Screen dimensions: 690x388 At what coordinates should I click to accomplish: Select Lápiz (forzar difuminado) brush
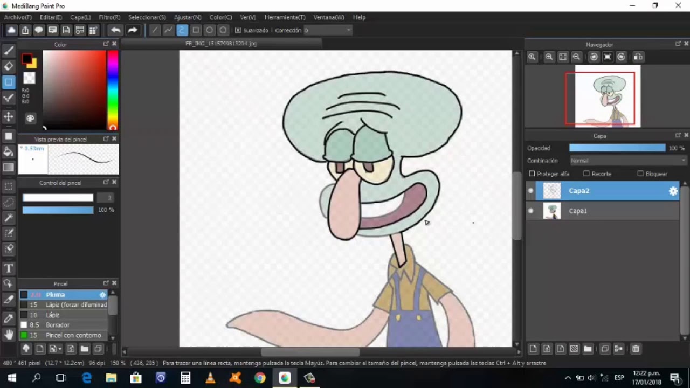pos(64,305)
